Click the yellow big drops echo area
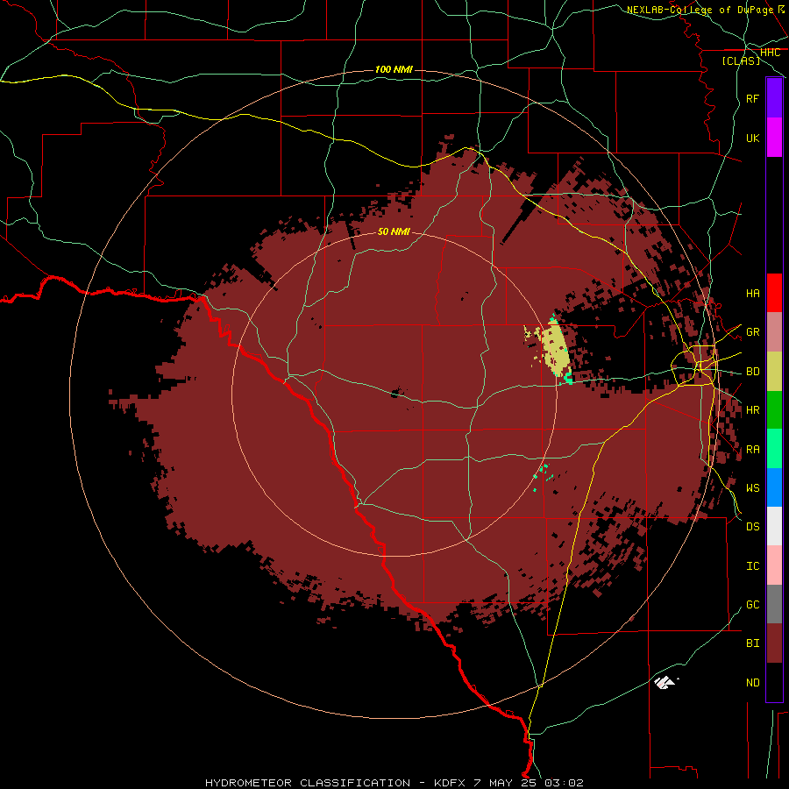 [x=555, y=350]
